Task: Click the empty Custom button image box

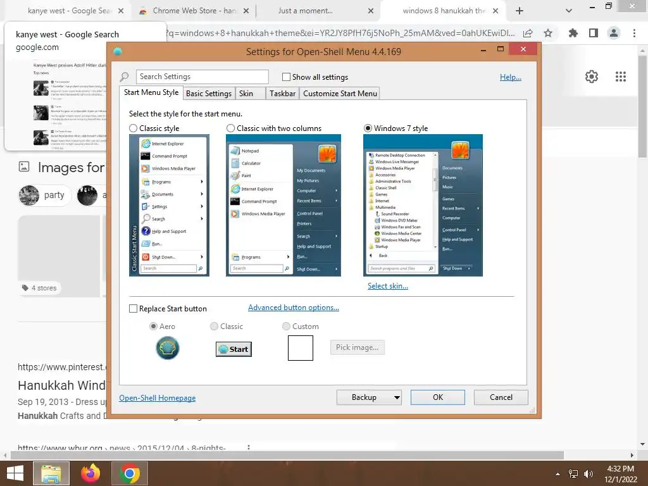Action: coord(301,348)
